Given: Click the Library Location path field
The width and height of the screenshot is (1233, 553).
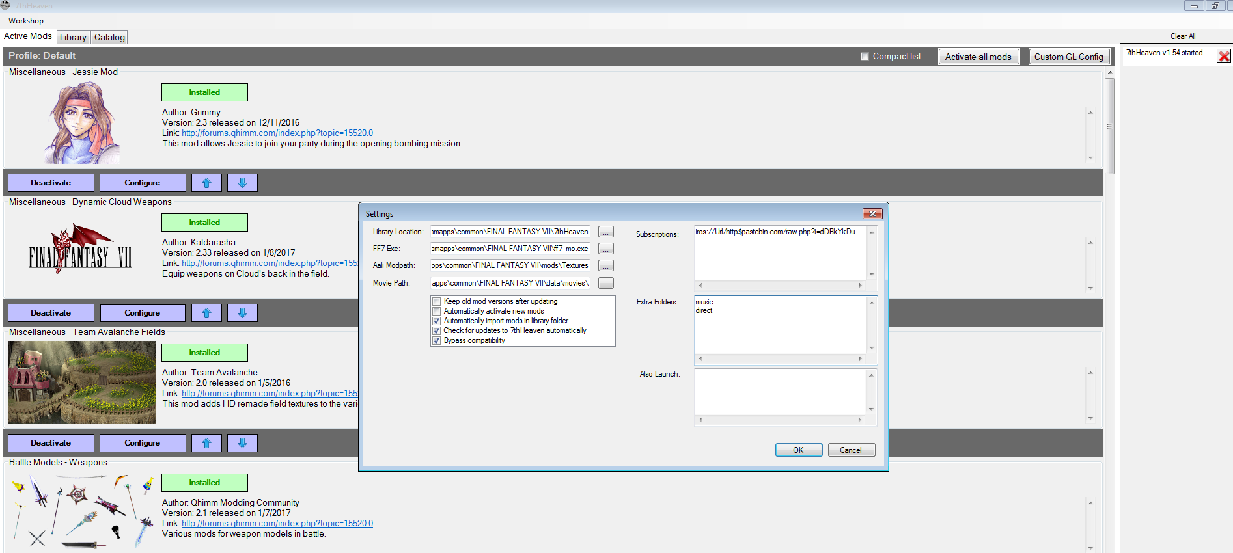Looking at the screenshot, I should point(510,232).
